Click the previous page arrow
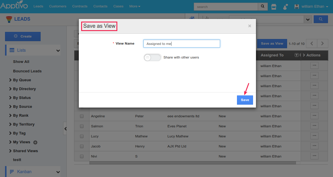The image size is (333, 177). pyautogui.click(x=312, y=43)
